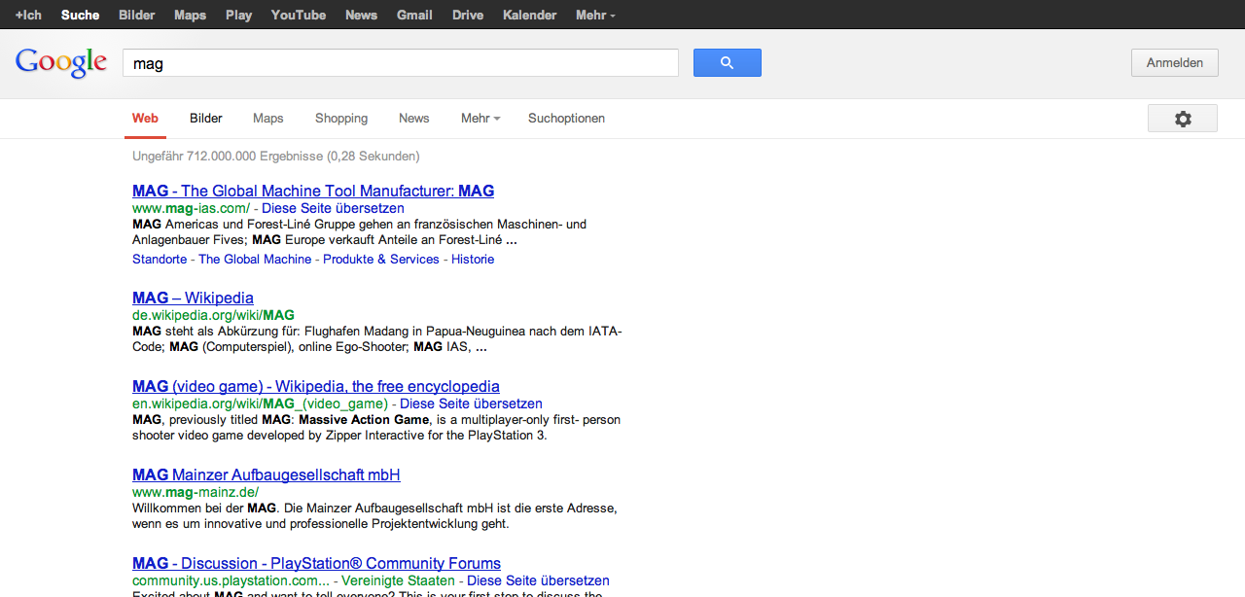This screenshot has width=1245, height=597.
Task: Open the settings gear menu
Action: click(x=1182, y=119)
